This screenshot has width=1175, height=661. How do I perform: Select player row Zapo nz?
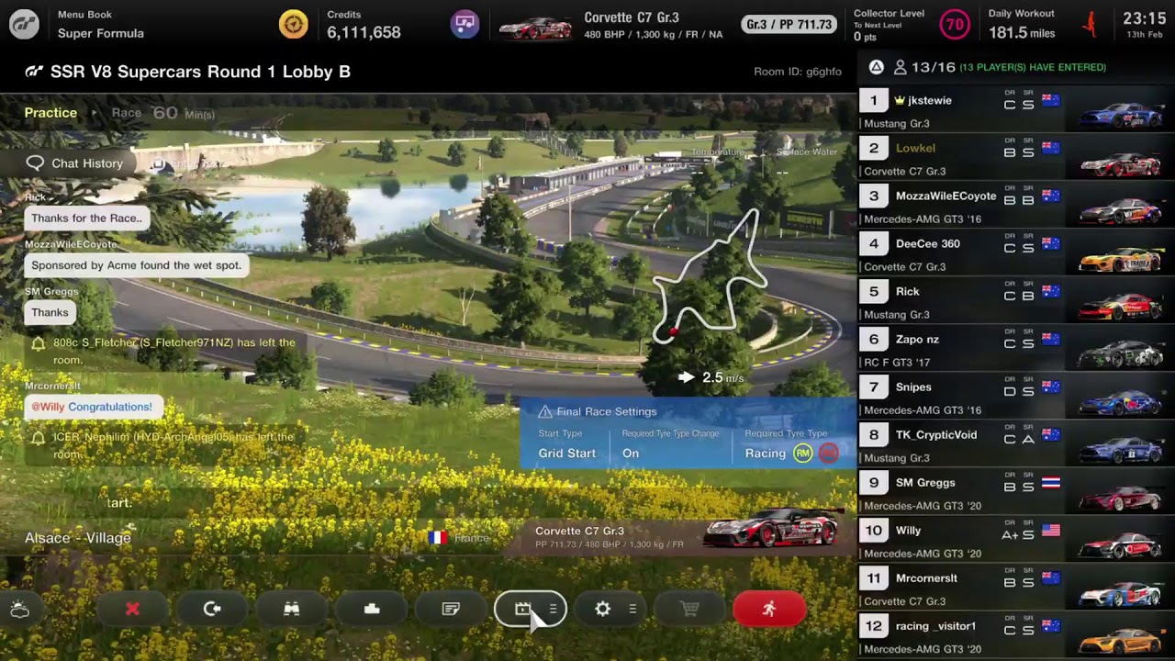[1016, 349]
